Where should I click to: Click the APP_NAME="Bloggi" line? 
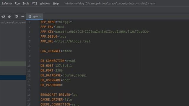coord(56,22)
